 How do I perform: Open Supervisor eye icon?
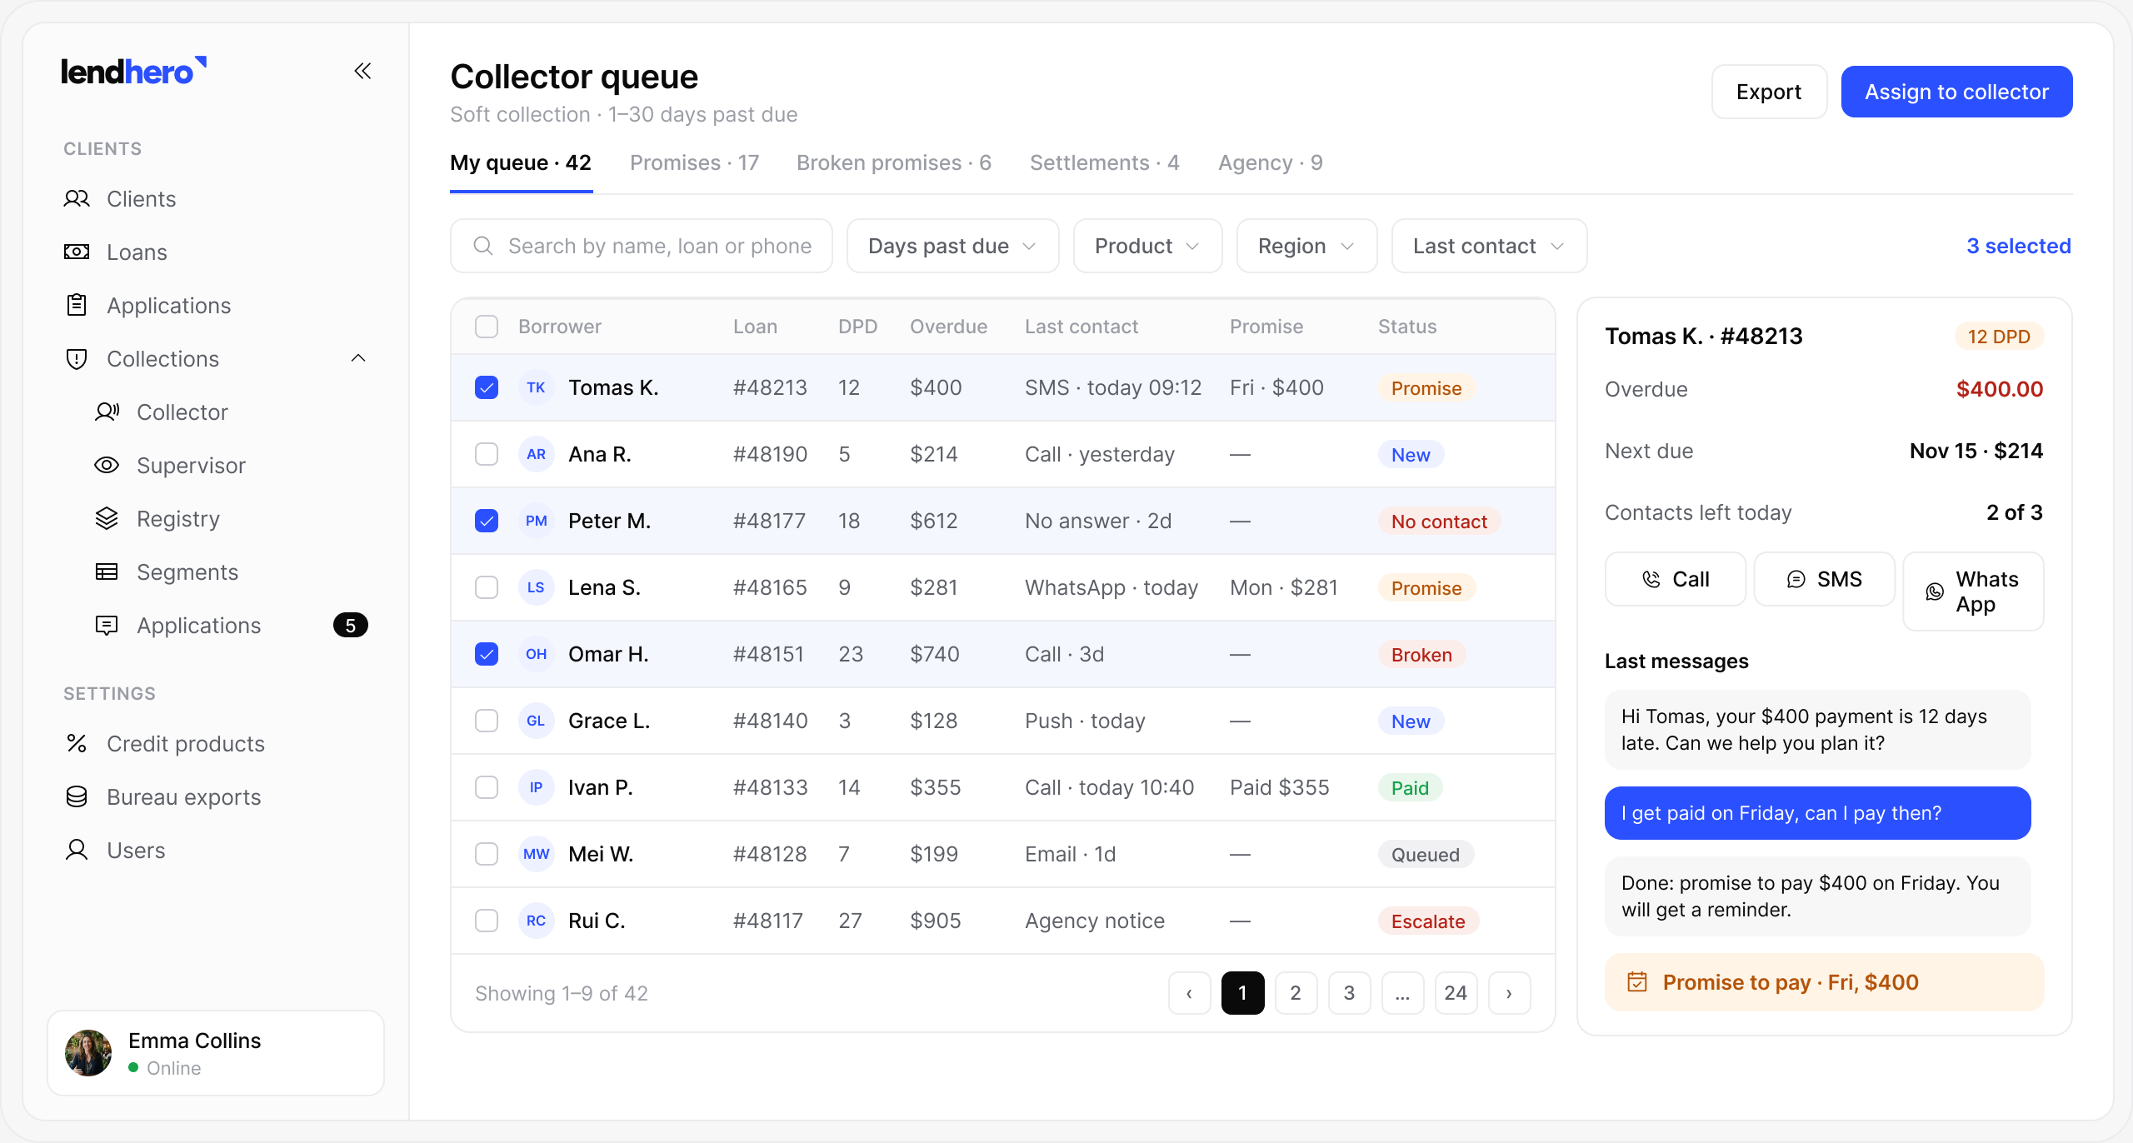pos(107,465)
